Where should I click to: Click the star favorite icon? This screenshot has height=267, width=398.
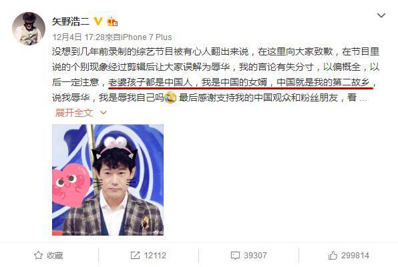click(38, 256)
